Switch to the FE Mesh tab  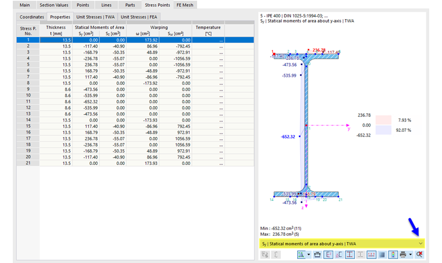[x=185, y=5]
